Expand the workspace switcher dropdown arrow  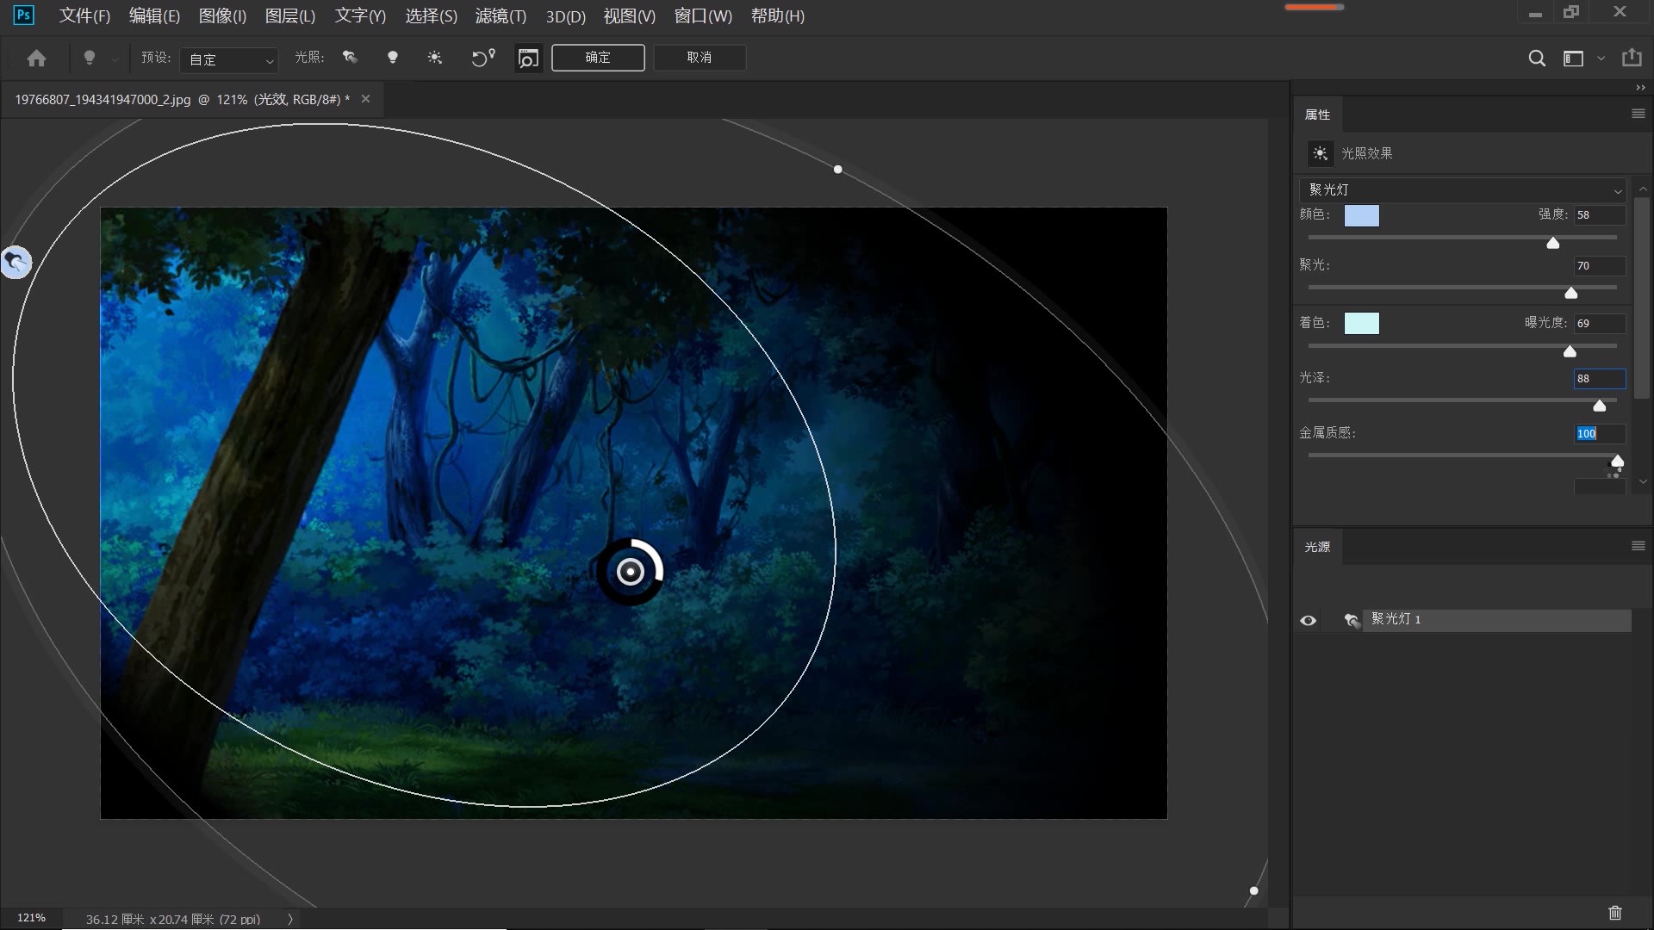click(1601, 59)
